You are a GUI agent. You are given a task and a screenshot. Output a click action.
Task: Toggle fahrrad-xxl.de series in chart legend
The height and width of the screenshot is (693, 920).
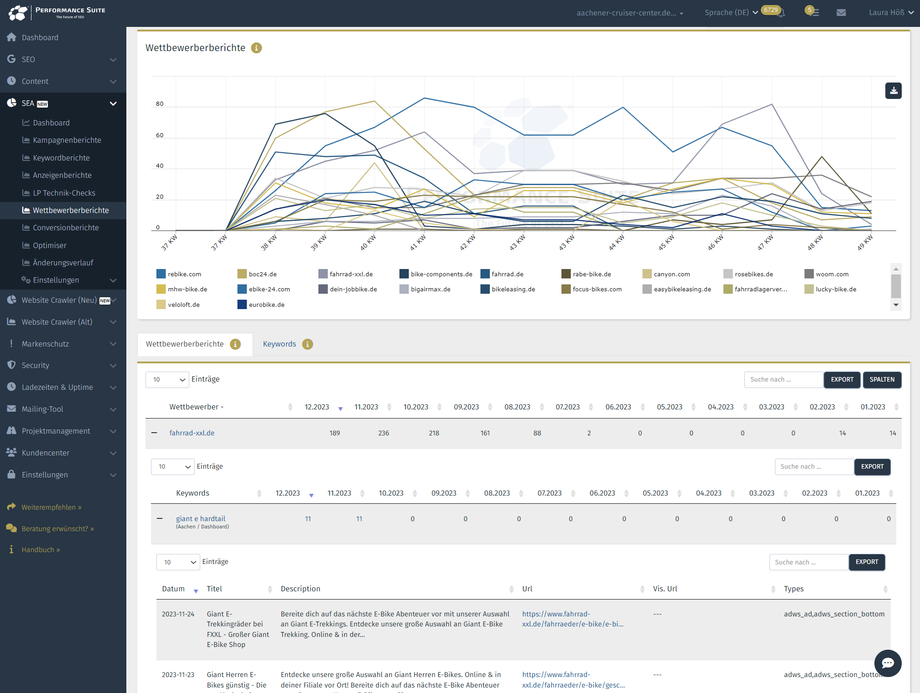coord(346,274)
